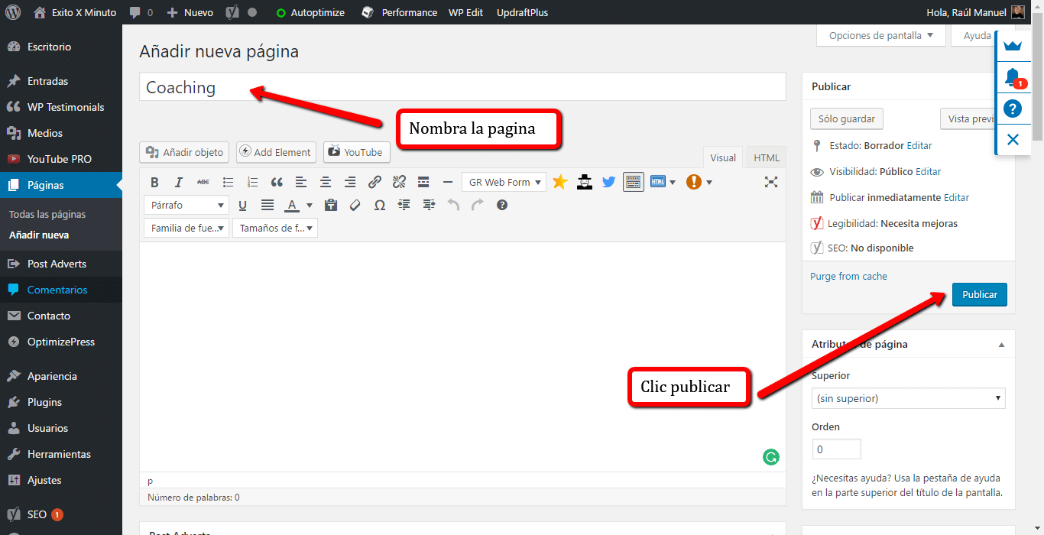
Task: Open Apariencia in the sidebar menu
Action: [52, 376]
